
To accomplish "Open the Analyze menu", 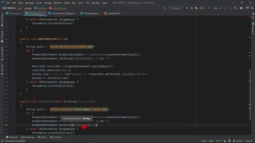I will [48, 3].
